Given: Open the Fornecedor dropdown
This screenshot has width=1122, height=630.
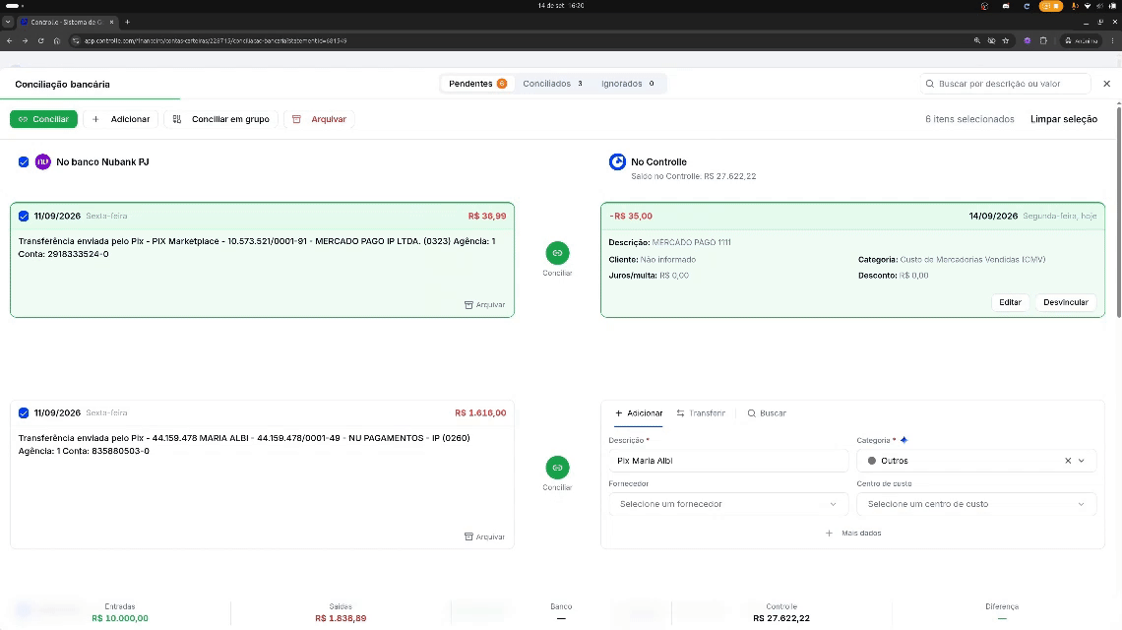Looking at the screenshot, I should [727, 504].
